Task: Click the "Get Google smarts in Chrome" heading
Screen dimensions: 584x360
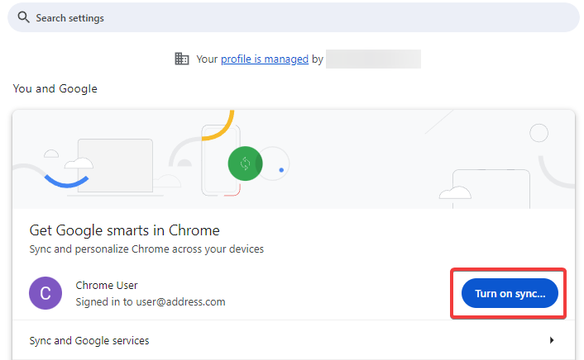Action: coord(124,230)
